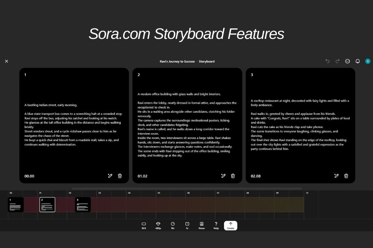Click the 00.00 timestamp on card 1
The image size is (373, 248).
[29, 176]
